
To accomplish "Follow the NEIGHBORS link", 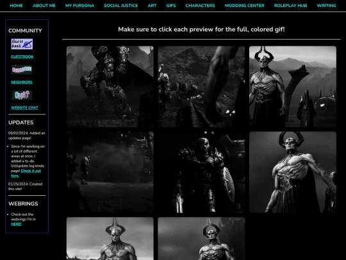I will 22,82.
